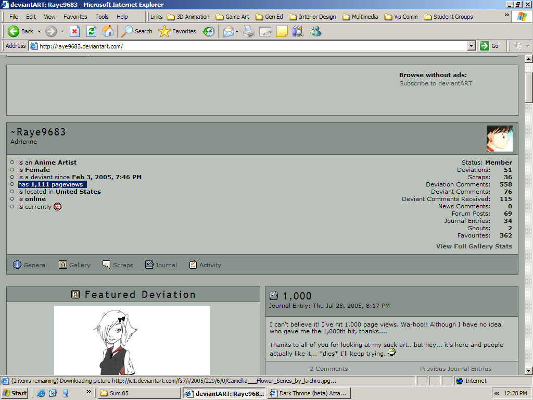
Task: Click the vertical scrollbar up arrow
Action: pos(528,59)
